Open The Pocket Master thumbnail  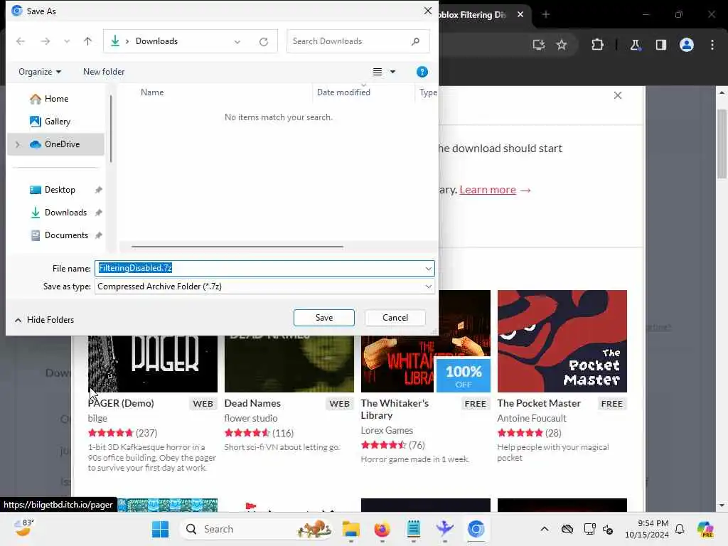[562, 341]
